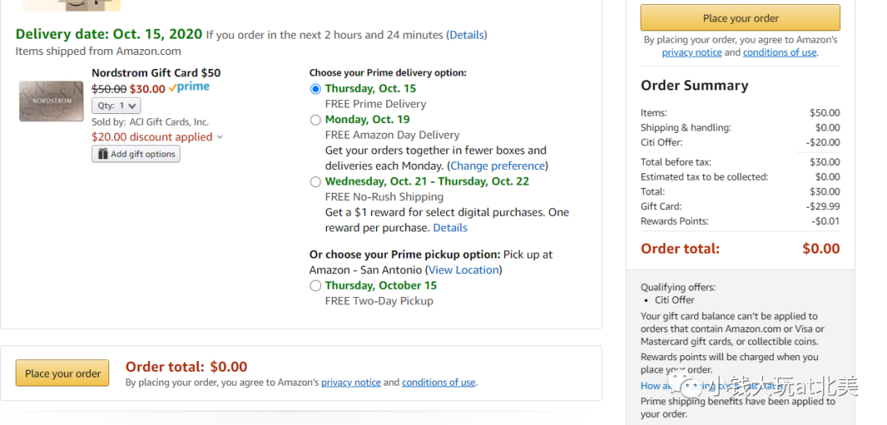Image resolution: width=887 pixels, height=425 pixels.
Task: Open the delivery date Details link
Action: [x=466, y=35]
